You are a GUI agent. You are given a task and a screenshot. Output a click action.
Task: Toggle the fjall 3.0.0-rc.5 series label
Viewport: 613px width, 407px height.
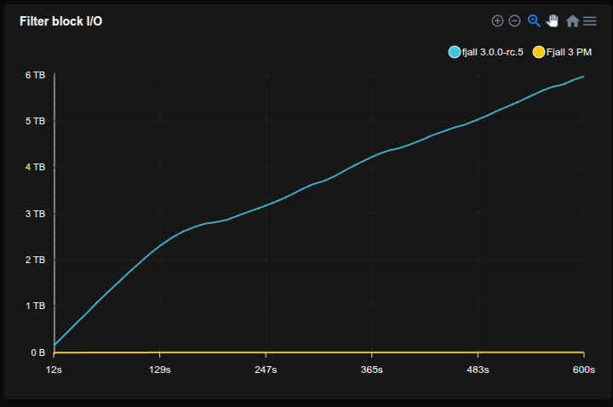pos(492,53)
